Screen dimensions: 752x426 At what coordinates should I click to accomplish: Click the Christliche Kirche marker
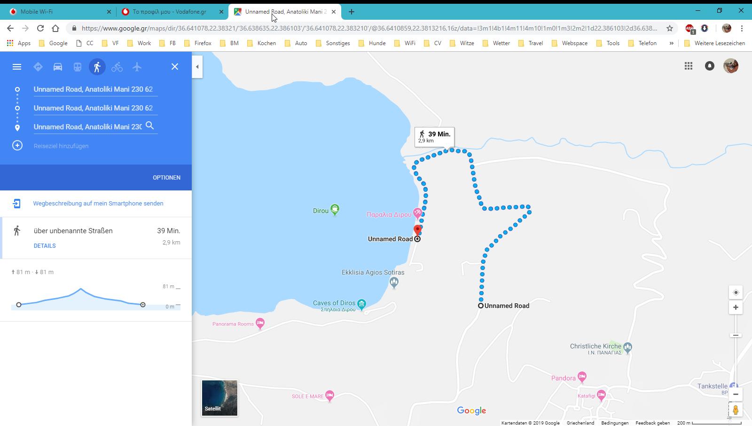[x=627, y=347]
